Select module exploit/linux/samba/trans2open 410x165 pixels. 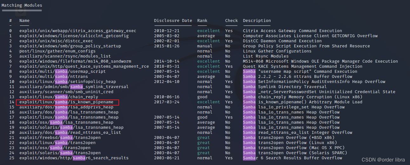click(x=57, y=143)
